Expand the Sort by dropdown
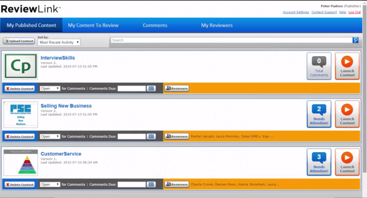 click(59, 42)
